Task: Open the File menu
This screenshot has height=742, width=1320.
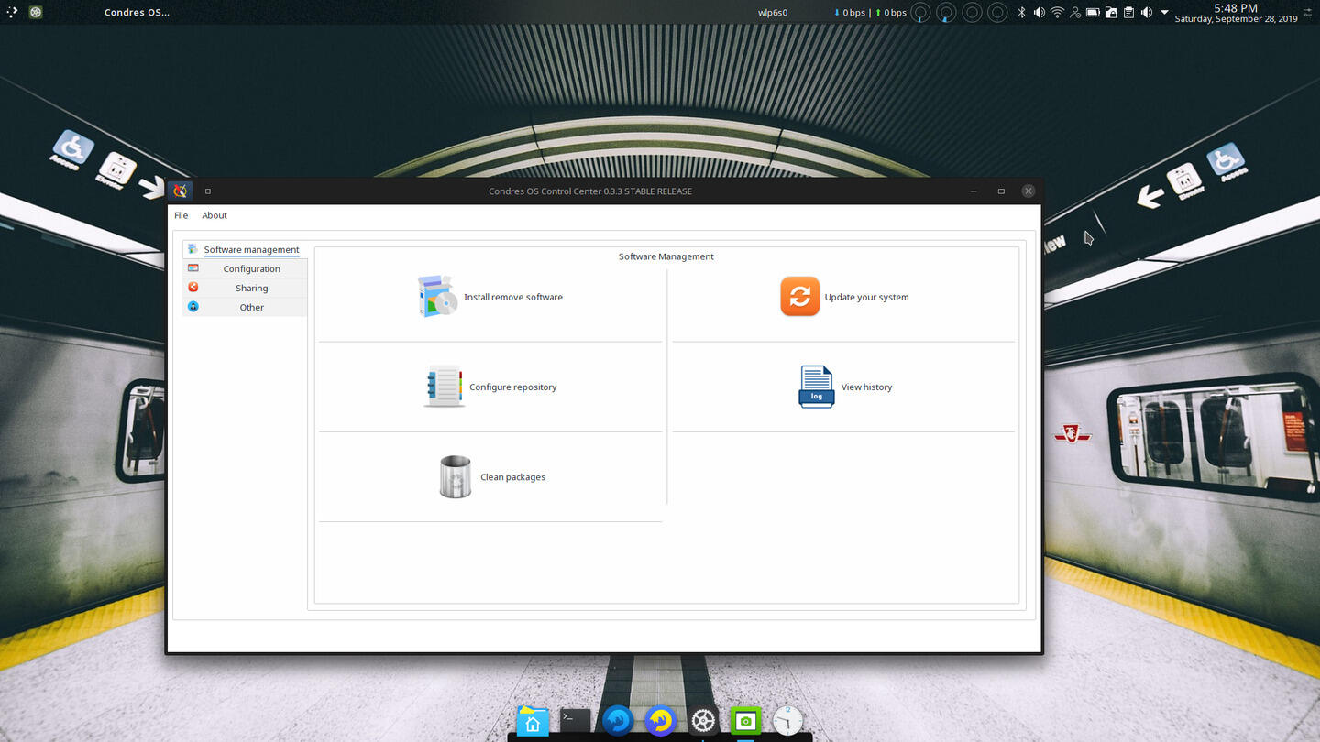Action: (x=181, y=215)
